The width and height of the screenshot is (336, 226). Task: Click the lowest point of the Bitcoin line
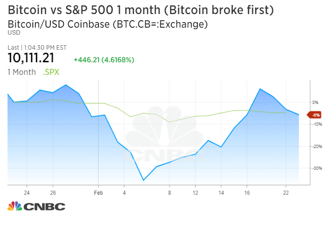(x=143, y=180)
